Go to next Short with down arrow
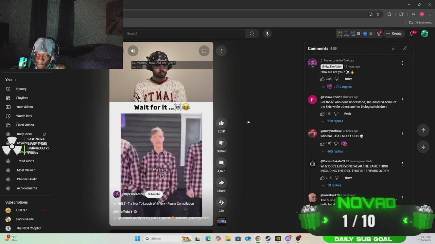 423,147
